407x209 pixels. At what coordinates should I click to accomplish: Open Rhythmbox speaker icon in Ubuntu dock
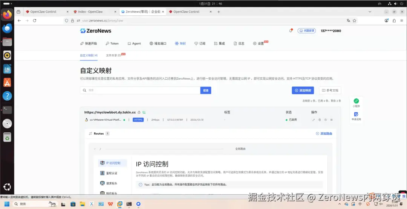(7, 55)
